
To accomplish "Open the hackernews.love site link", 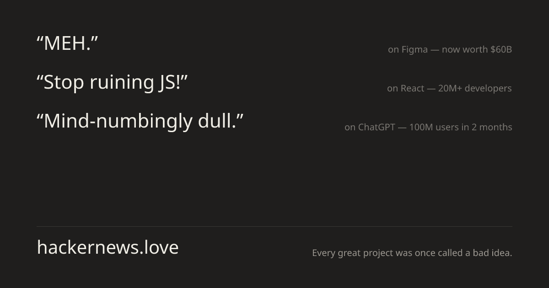I will 108,247.
